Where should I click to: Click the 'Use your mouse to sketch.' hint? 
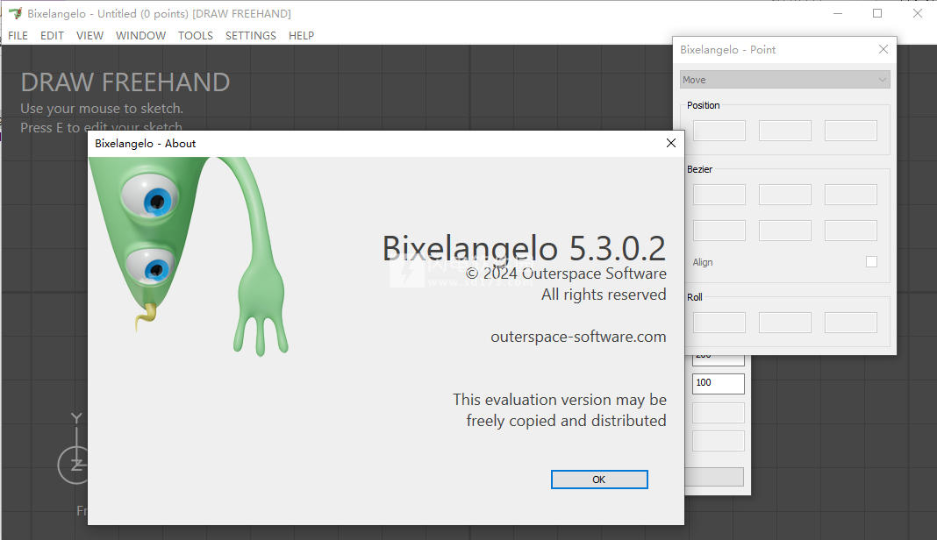click(x=102, y=109)
